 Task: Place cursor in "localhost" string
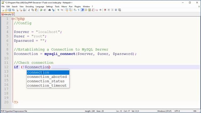[x=48, y=32]
